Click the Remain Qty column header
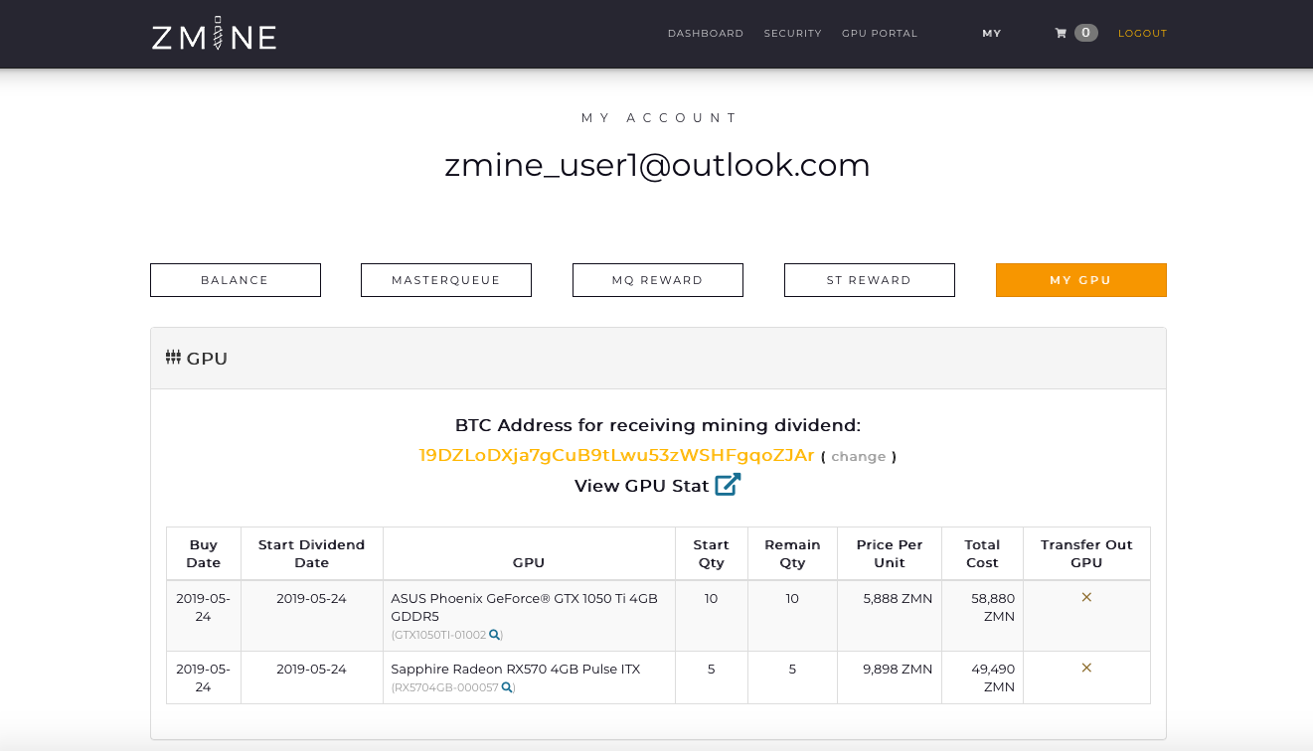Screen dimensions: 1313x751 (792, 553)
